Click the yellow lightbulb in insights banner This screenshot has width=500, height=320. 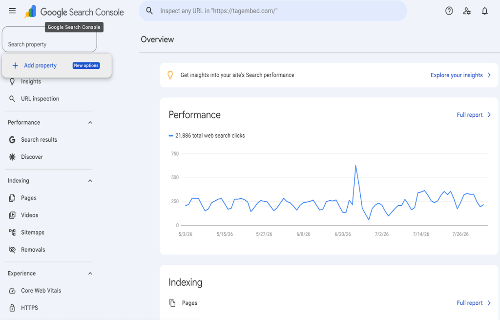[x=170, y=75]
